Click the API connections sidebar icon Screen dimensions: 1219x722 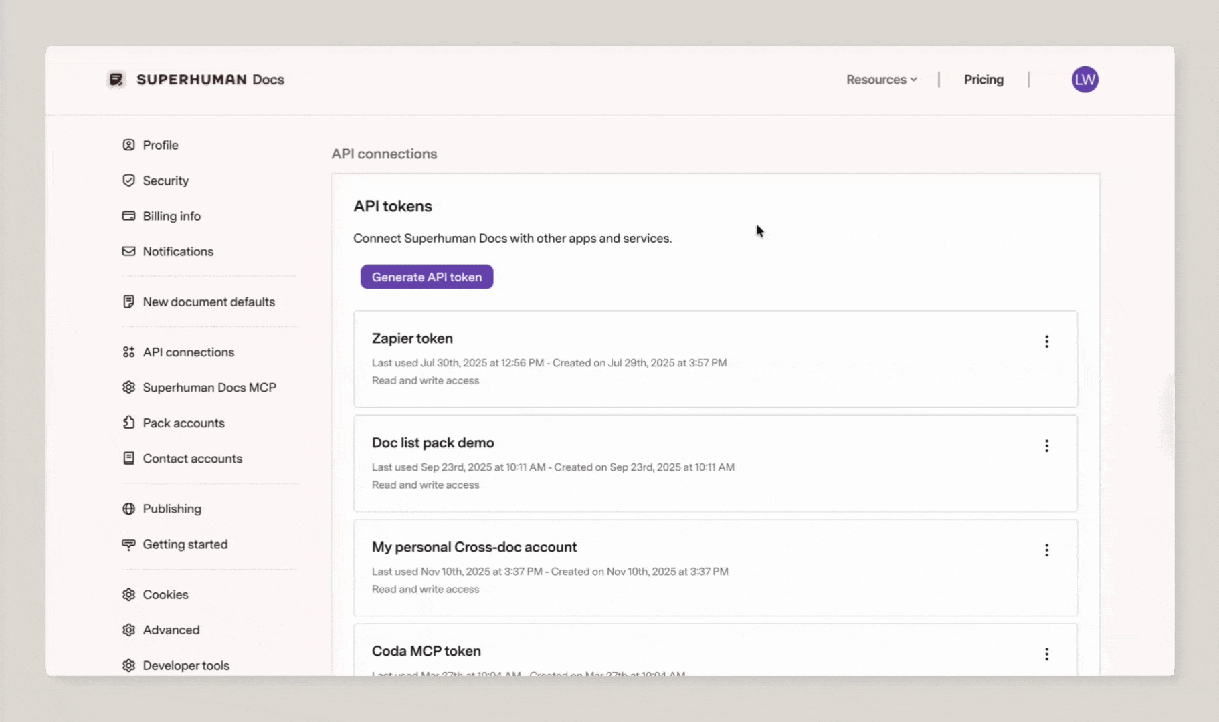click(x=128, y=352)
